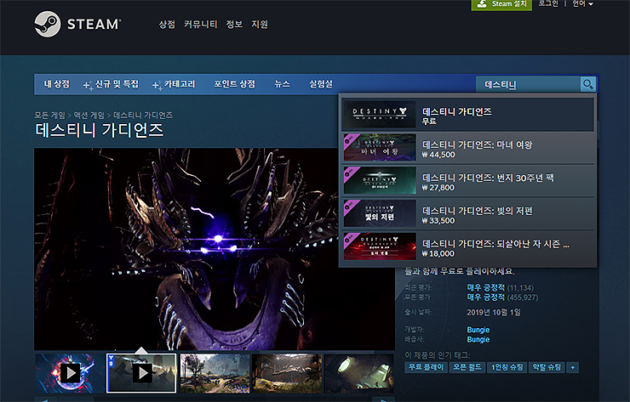This screenshot has height=402, width=630.
Task: Click the 무료 플레이 tag
Action: [426, 367]
